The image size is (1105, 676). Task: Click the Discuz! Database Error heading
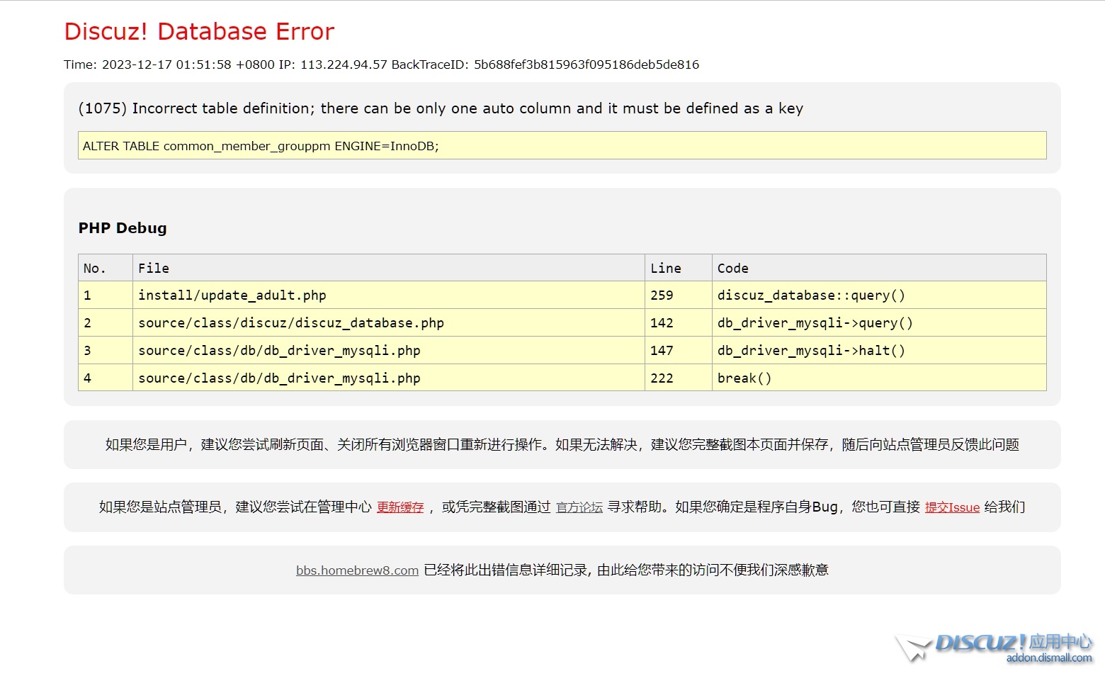[199, 32]
